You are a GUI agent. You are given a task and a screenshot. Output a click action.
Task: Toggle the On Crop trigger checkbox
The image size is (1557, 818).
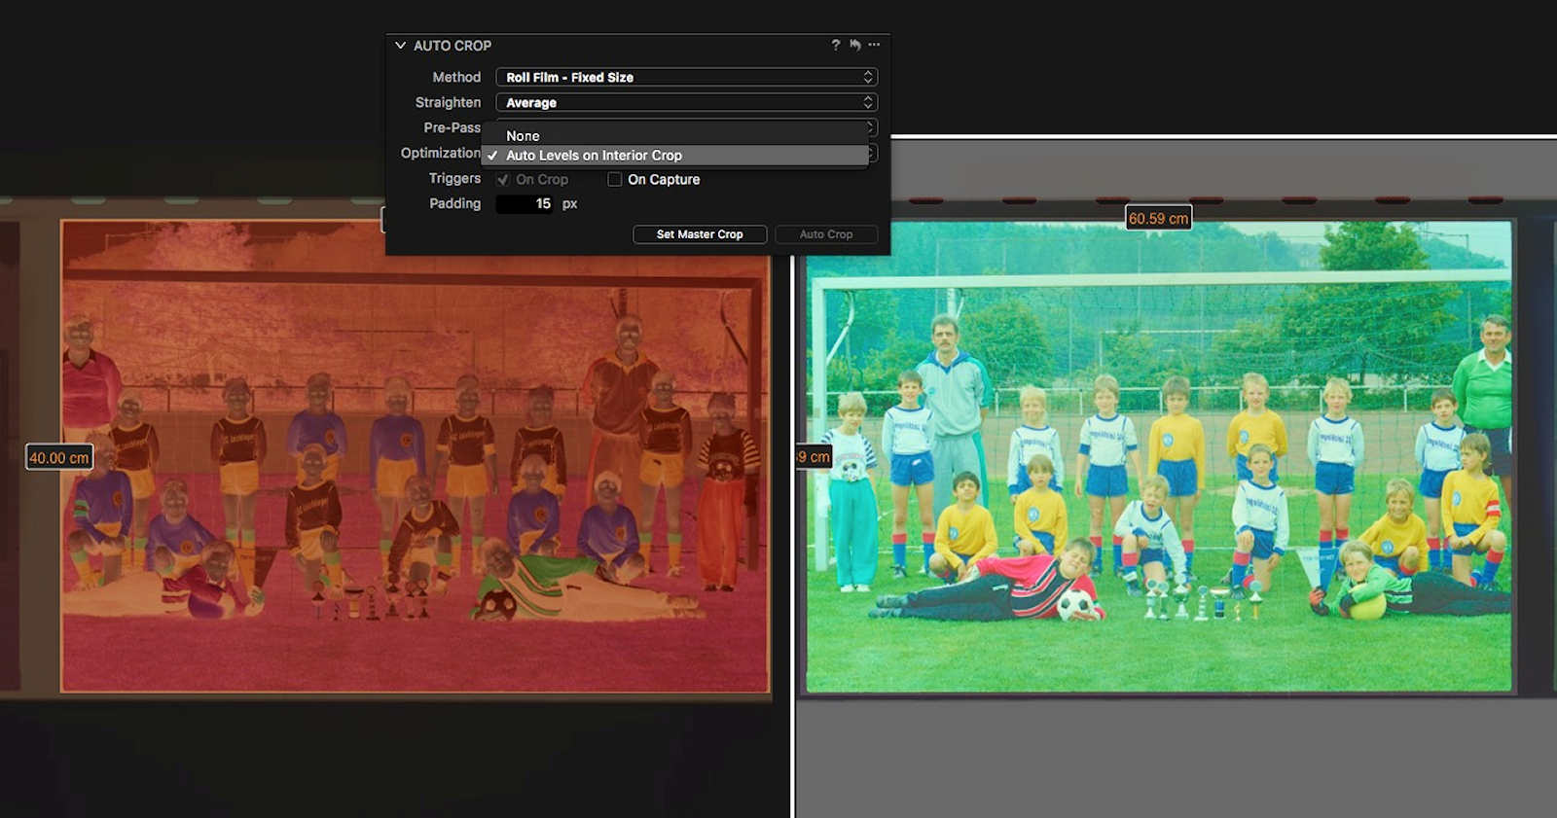pyautogui.click(x=503, y=180)
